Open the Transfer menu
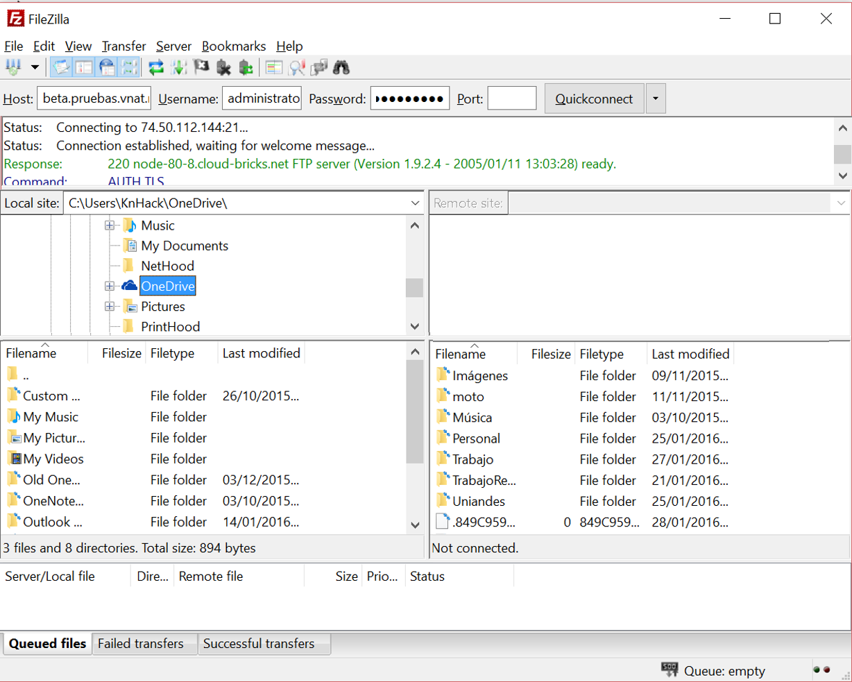This screenshot has height=682, width=852. click(124, 46)
